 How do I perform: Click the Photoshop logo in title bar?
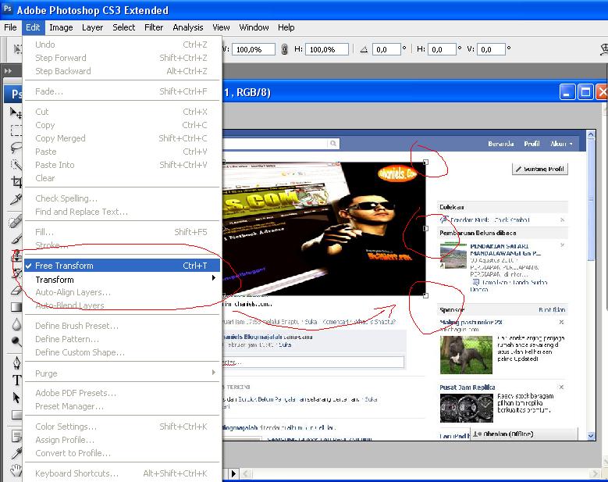coord(8,9)
